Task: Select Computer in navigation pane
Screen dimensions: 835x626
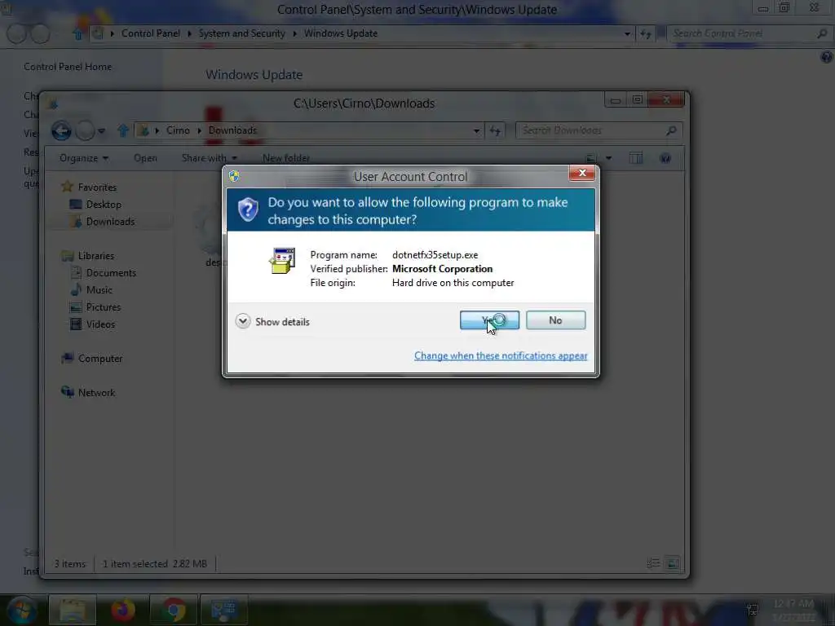Action: point(100,359)
